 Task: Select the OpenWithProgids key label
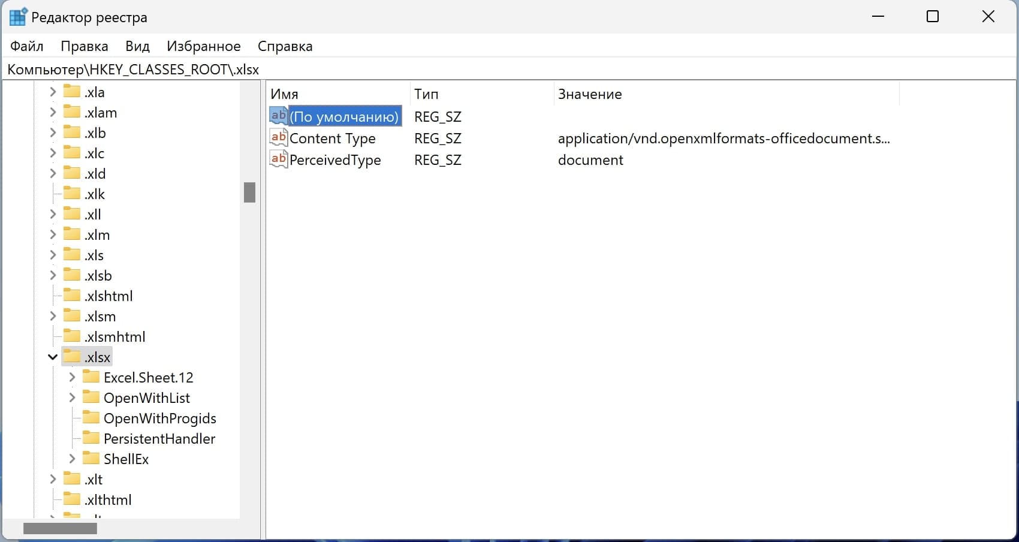pos(159,418)
